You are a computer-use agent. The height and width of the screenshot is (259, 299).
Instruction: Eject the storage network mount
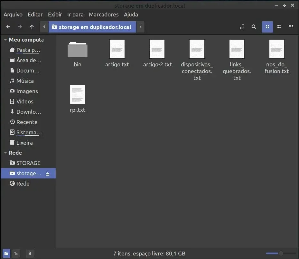click(48, 174)
